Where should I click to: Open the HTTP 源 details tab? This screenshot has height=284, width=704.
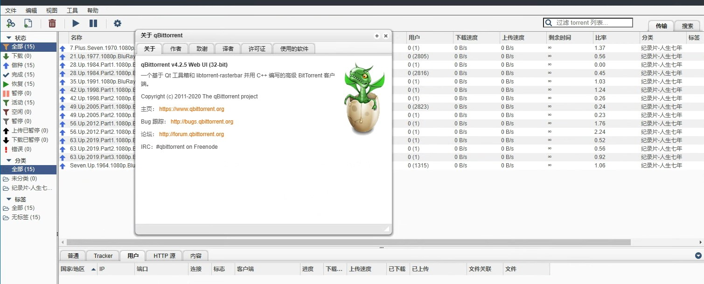click(x=164, y=256)
